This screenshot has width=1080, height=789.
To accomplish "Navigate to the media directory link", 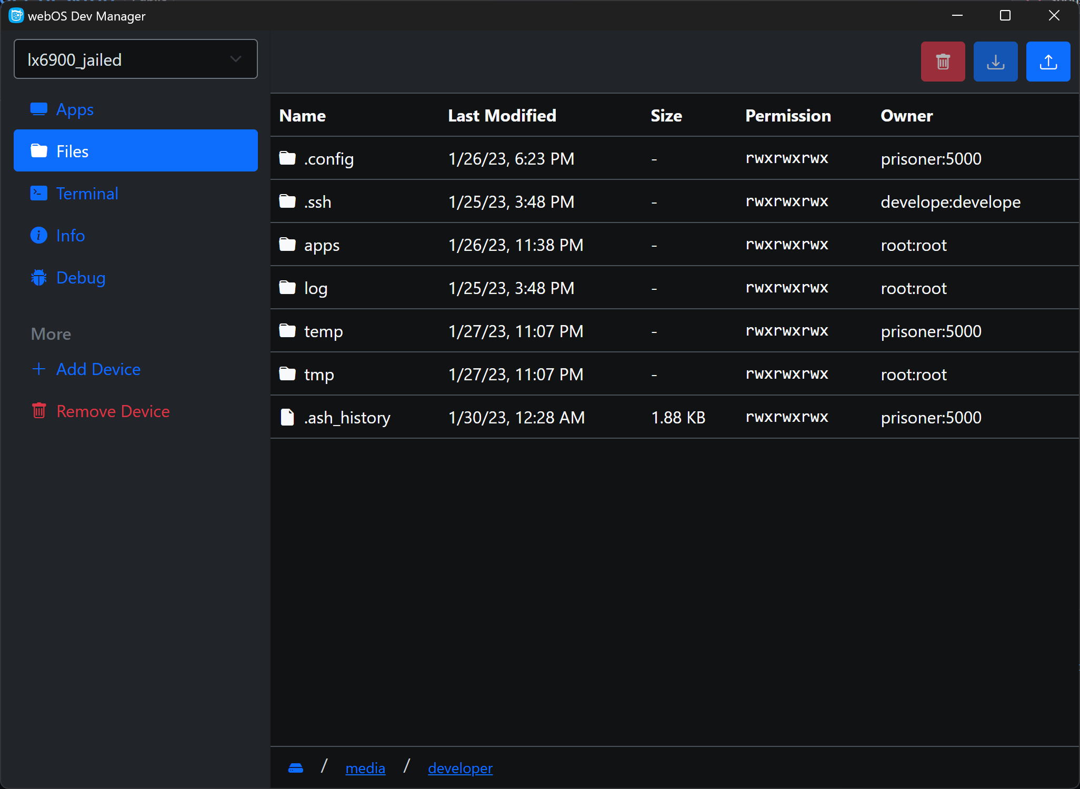I will click(x=365, y=767).
